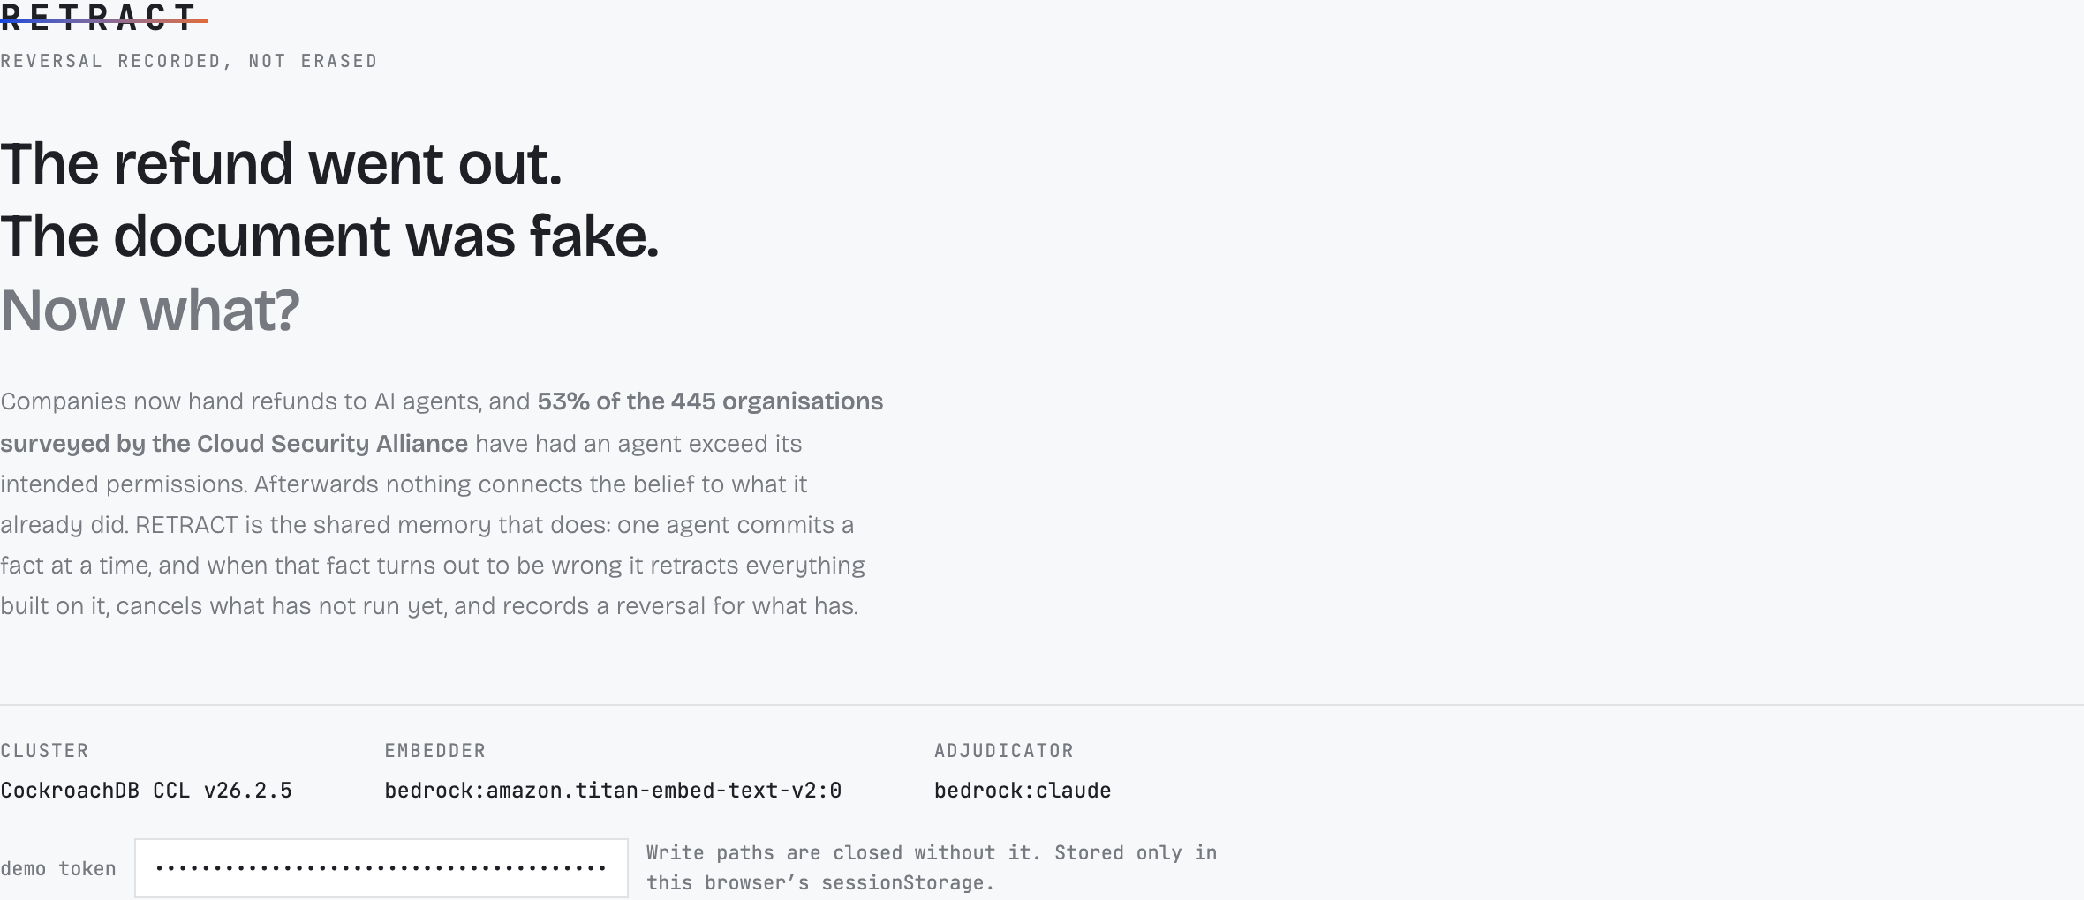Click the EMBEDDER column label
The width and height of the screenshot is (2084, 900).
pyautogui.click(x=435, y=751)
